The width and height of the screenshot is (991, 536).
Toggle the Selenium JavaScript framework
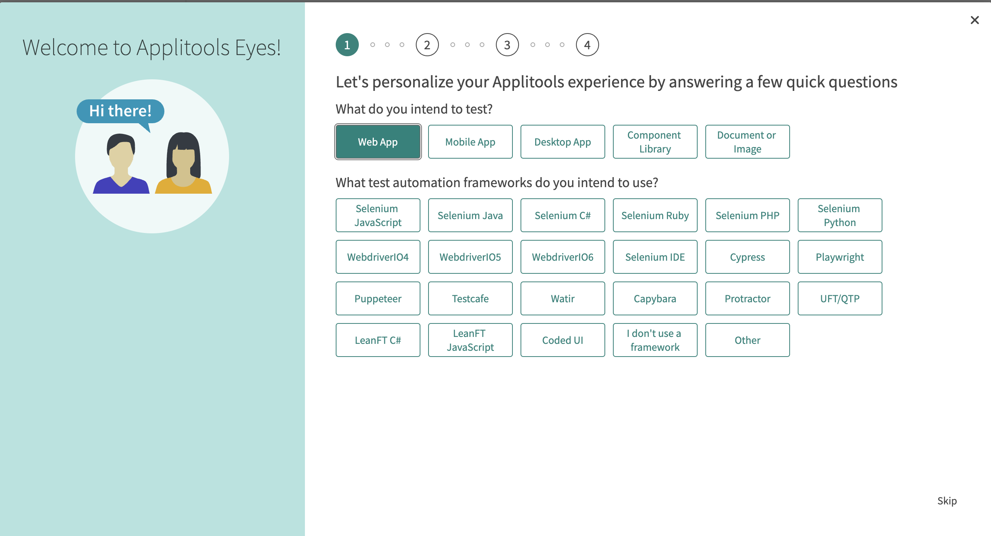click(377, 215)
